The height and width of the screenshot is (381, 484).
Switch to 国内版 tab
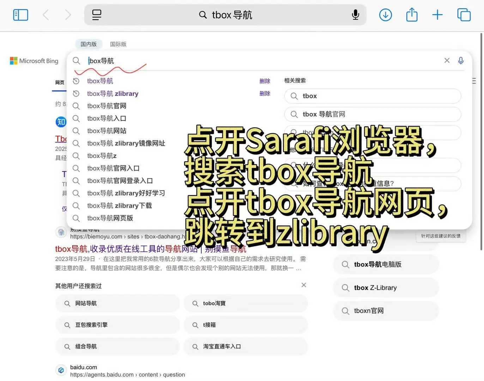point(89,44)
